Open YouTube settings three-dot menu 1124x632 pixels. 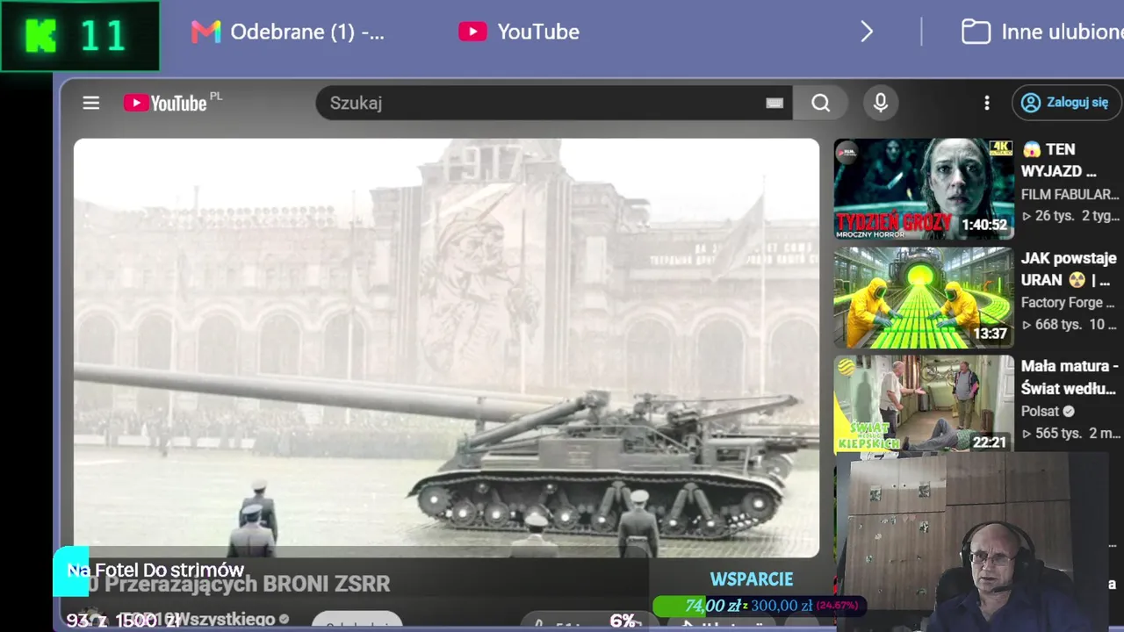[x=987, y=103]
